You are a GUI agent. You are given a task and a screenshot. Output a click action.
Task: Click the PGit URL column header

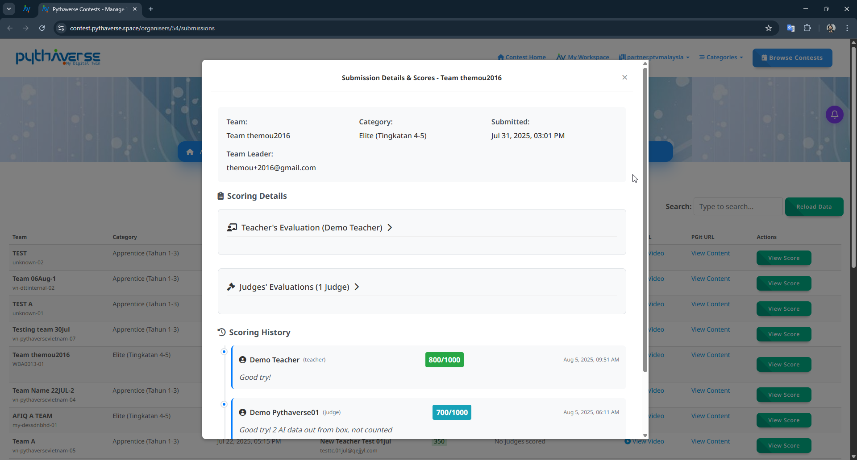coord(703,237)
